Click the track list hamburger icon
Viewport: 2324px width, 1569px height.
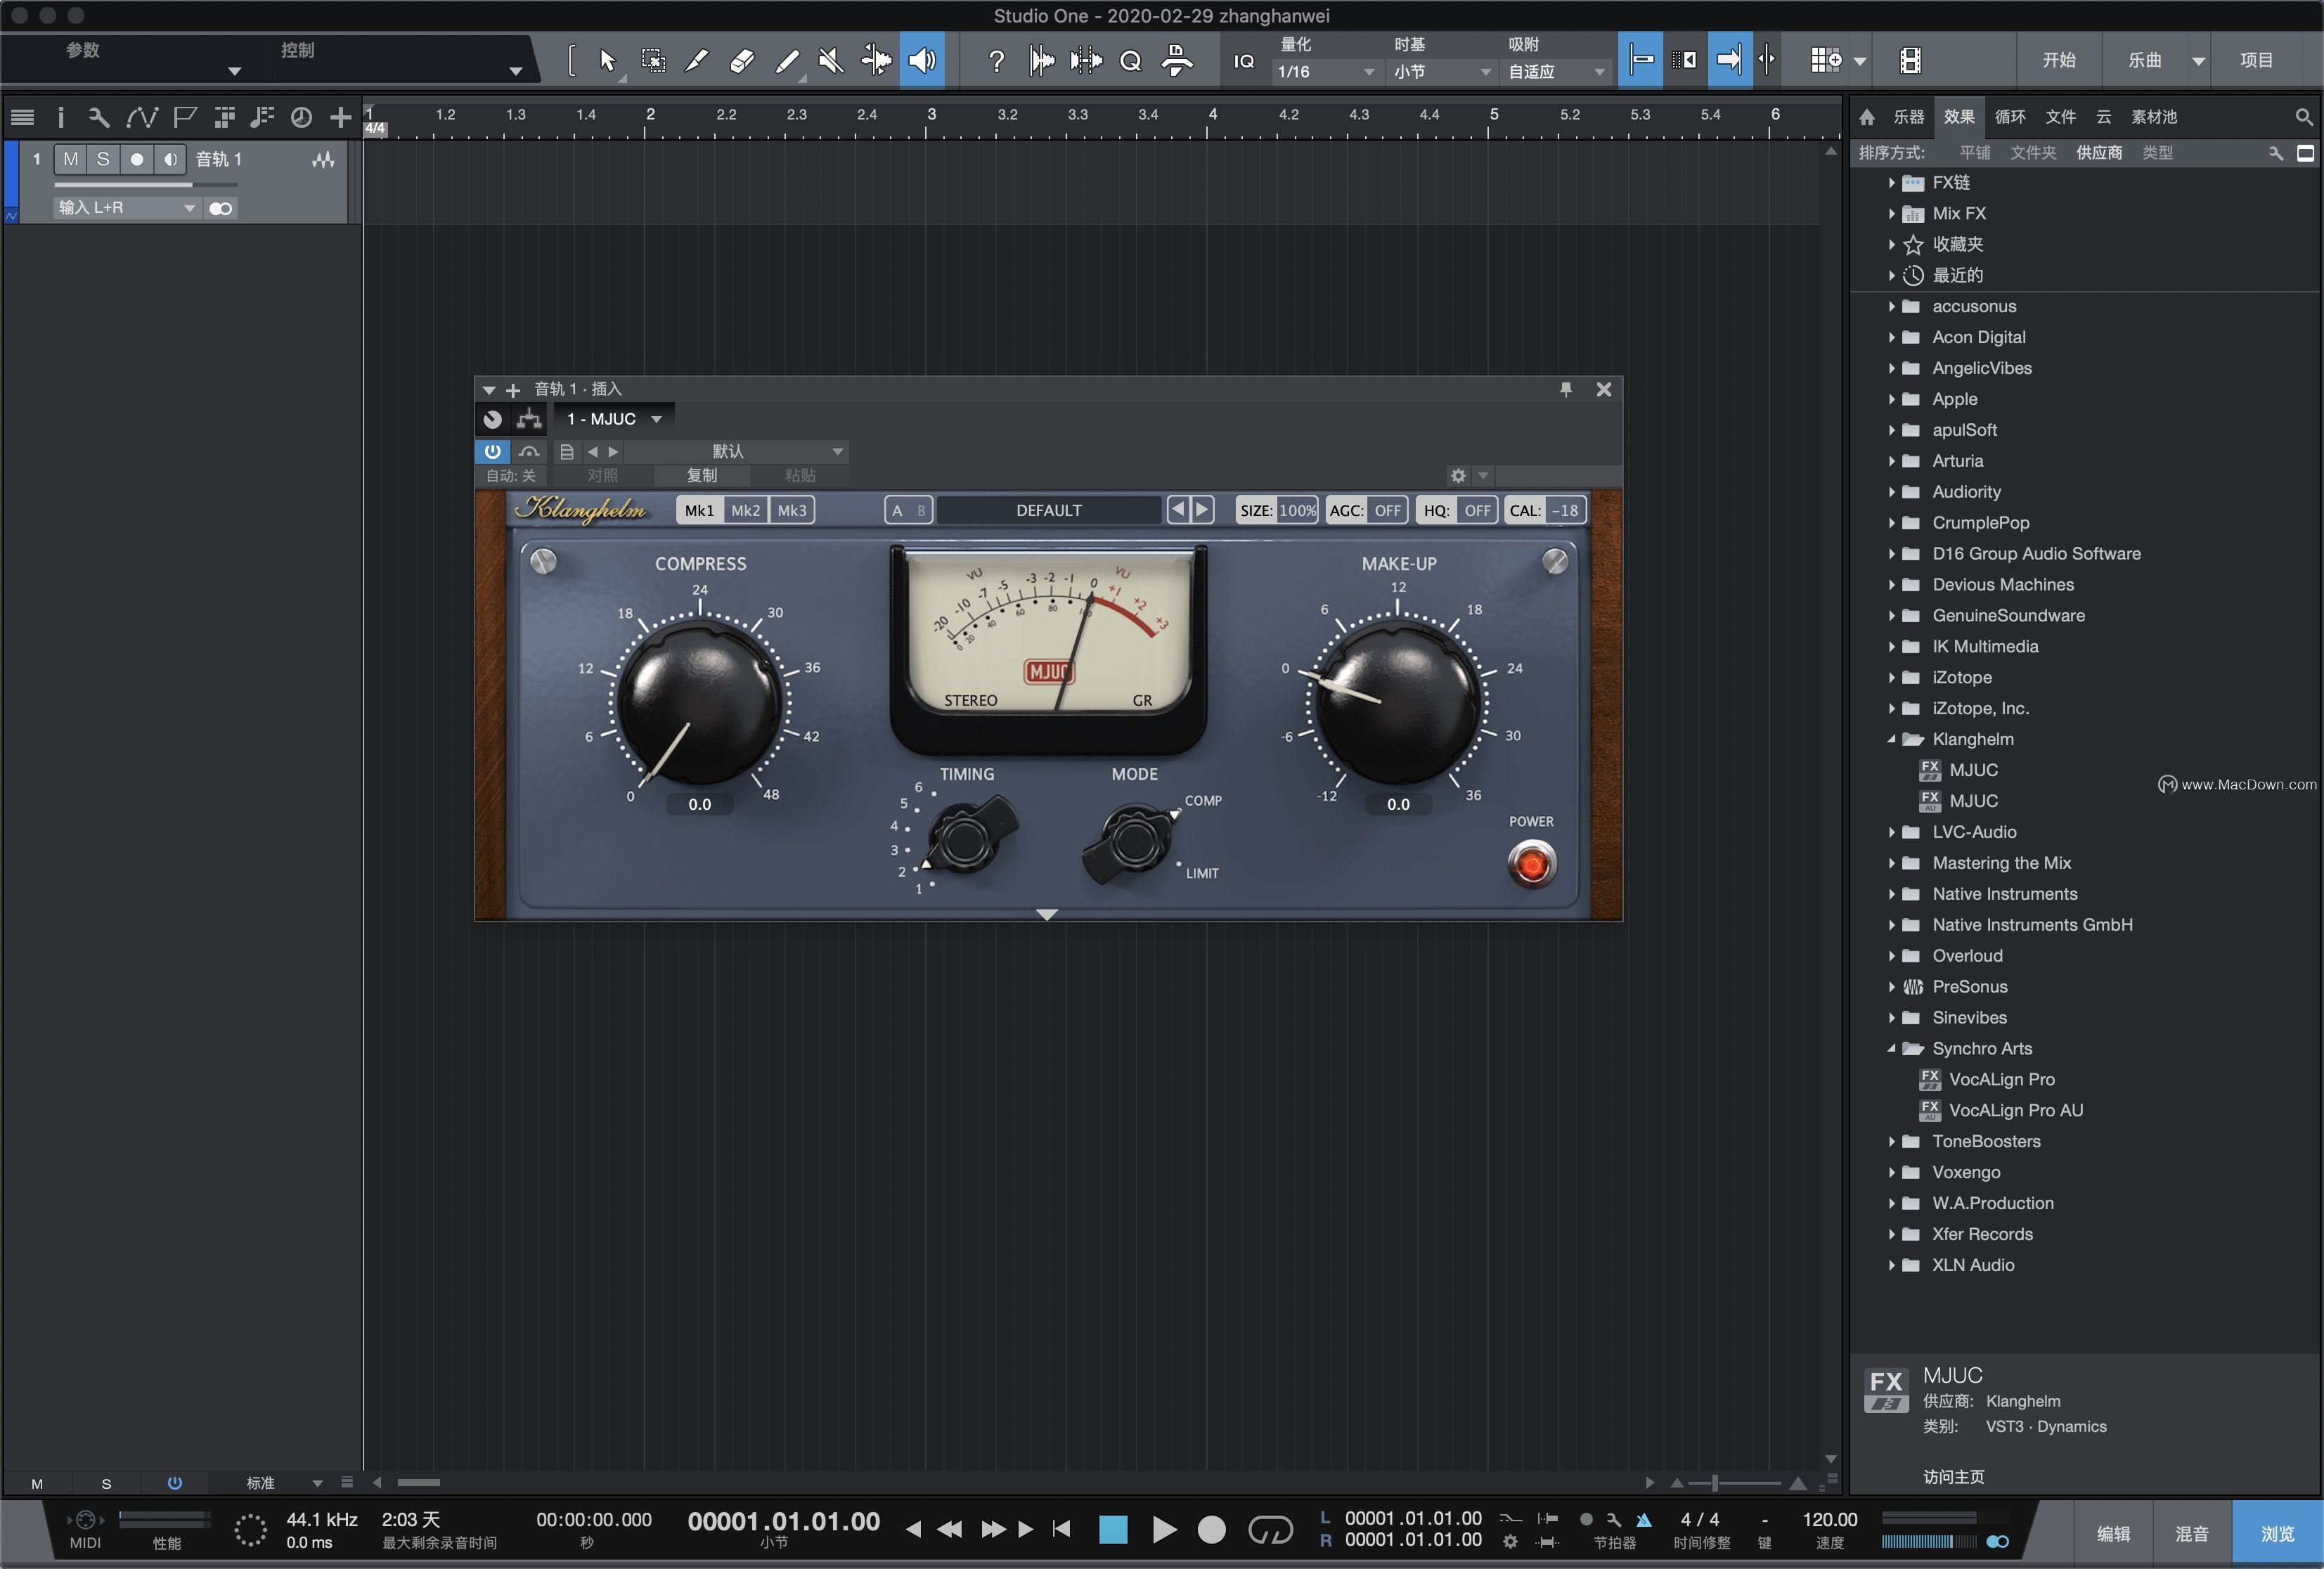coord(22,118)
